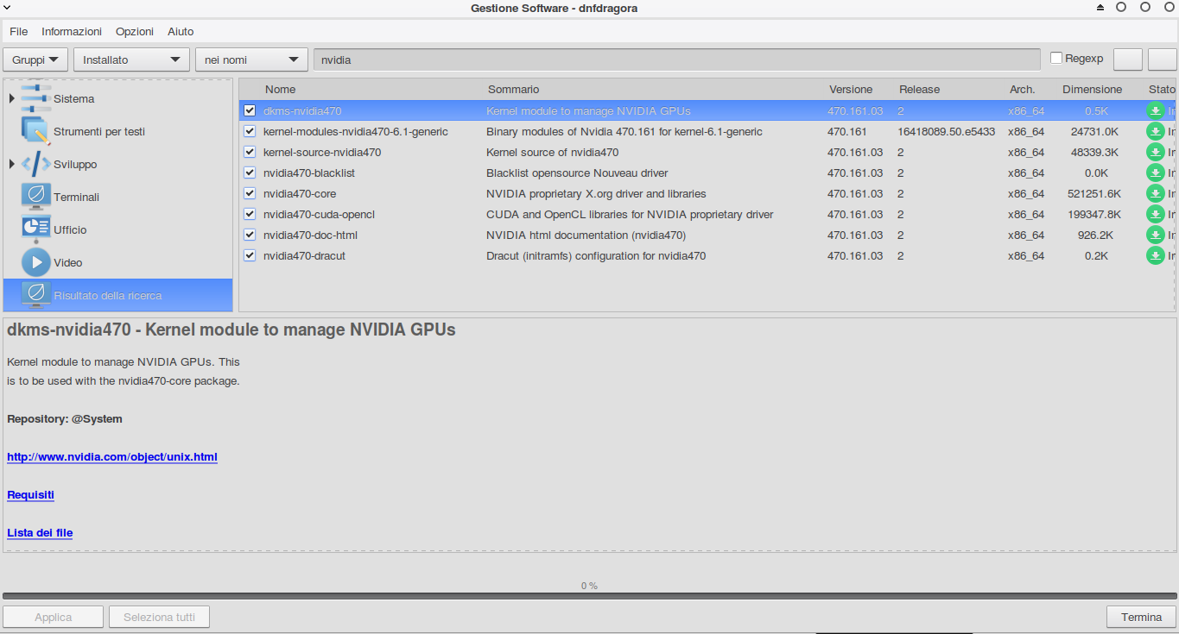1179x634 pixels.
Task: Click status icon of kernel-modules-nvidia470-6.1-generic row
Action: (x=1155, y=131)
